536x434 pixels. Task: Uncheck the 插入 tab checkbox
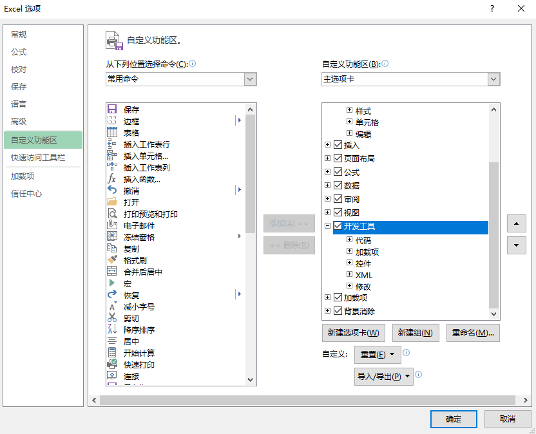pos(338,145)
